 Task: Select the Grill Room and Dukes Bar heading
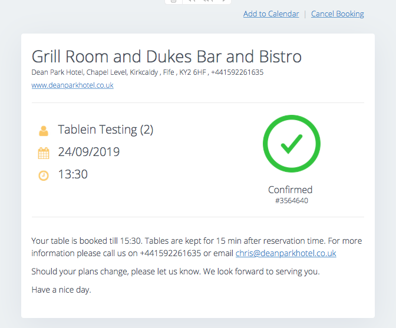coord(166,57)
